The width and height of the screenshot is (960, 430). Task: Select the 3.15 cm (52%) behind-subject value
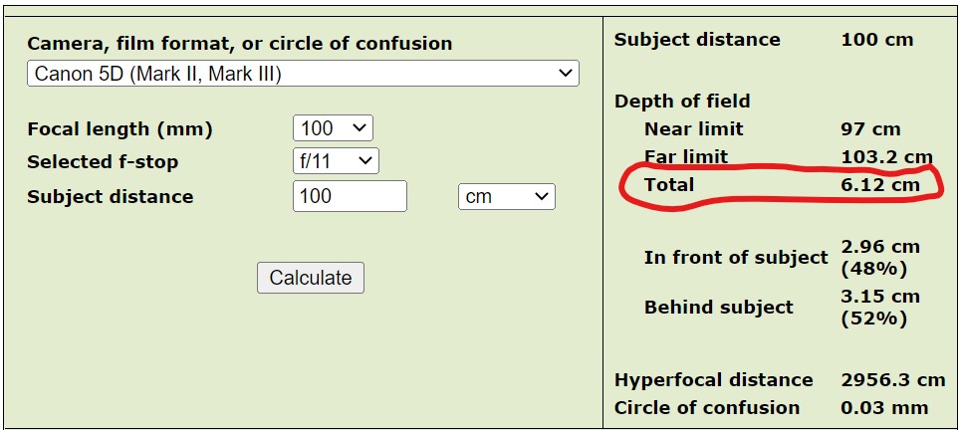pos(880,308)
